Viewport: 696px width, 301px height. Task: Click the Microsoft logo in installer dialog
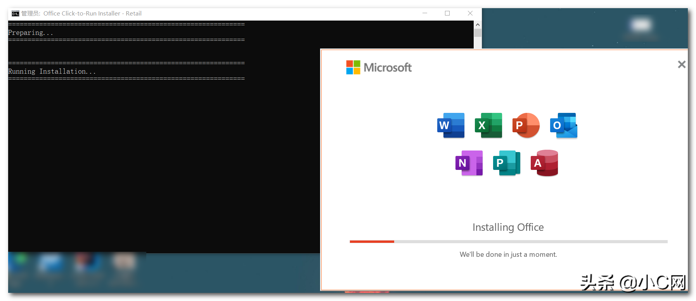(x=379, y=67)
